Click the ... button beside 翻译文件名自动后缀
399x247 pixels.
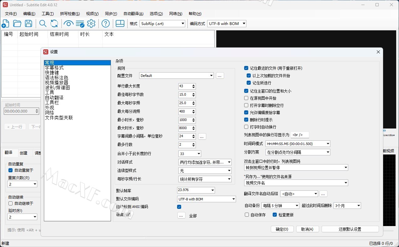324,194
